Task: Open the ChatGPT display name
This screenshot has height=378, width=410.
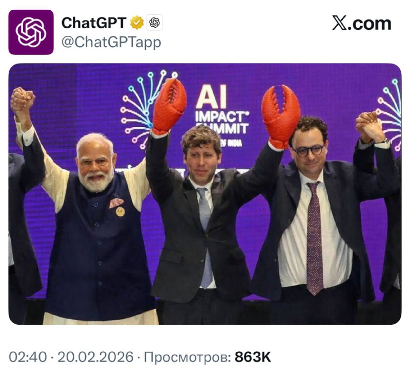Action: pos(94,23)
